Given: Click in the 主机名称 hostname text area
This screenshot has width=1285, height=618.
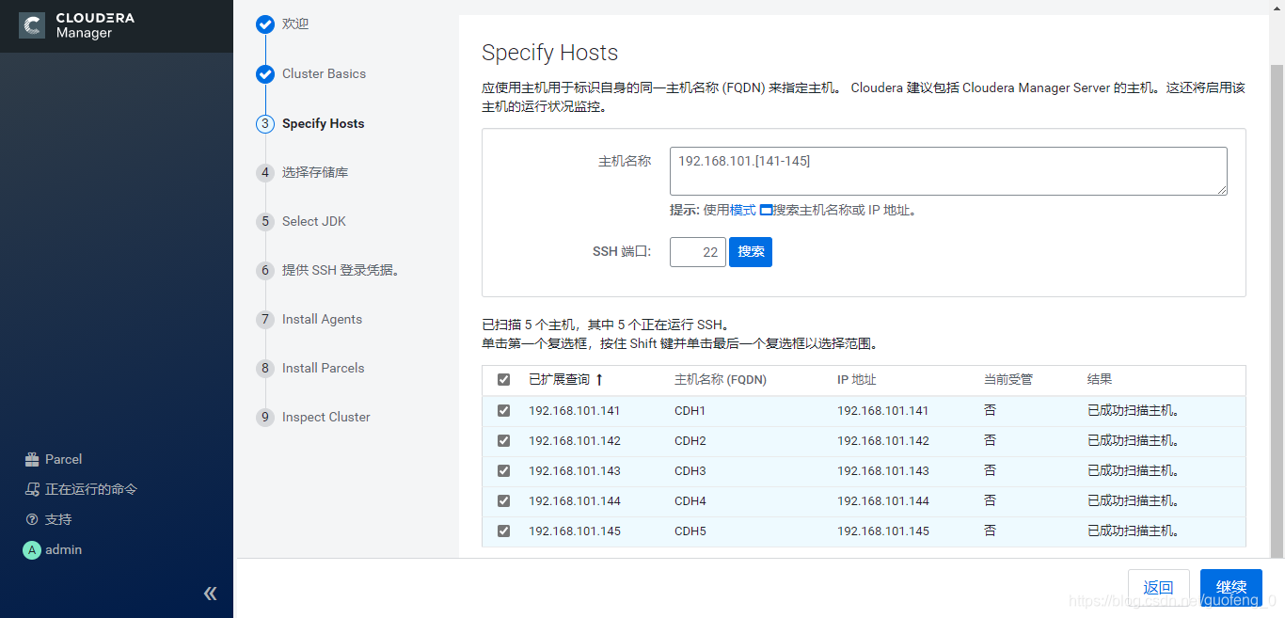Looking at the screenshot, I should tap(948, 171).
